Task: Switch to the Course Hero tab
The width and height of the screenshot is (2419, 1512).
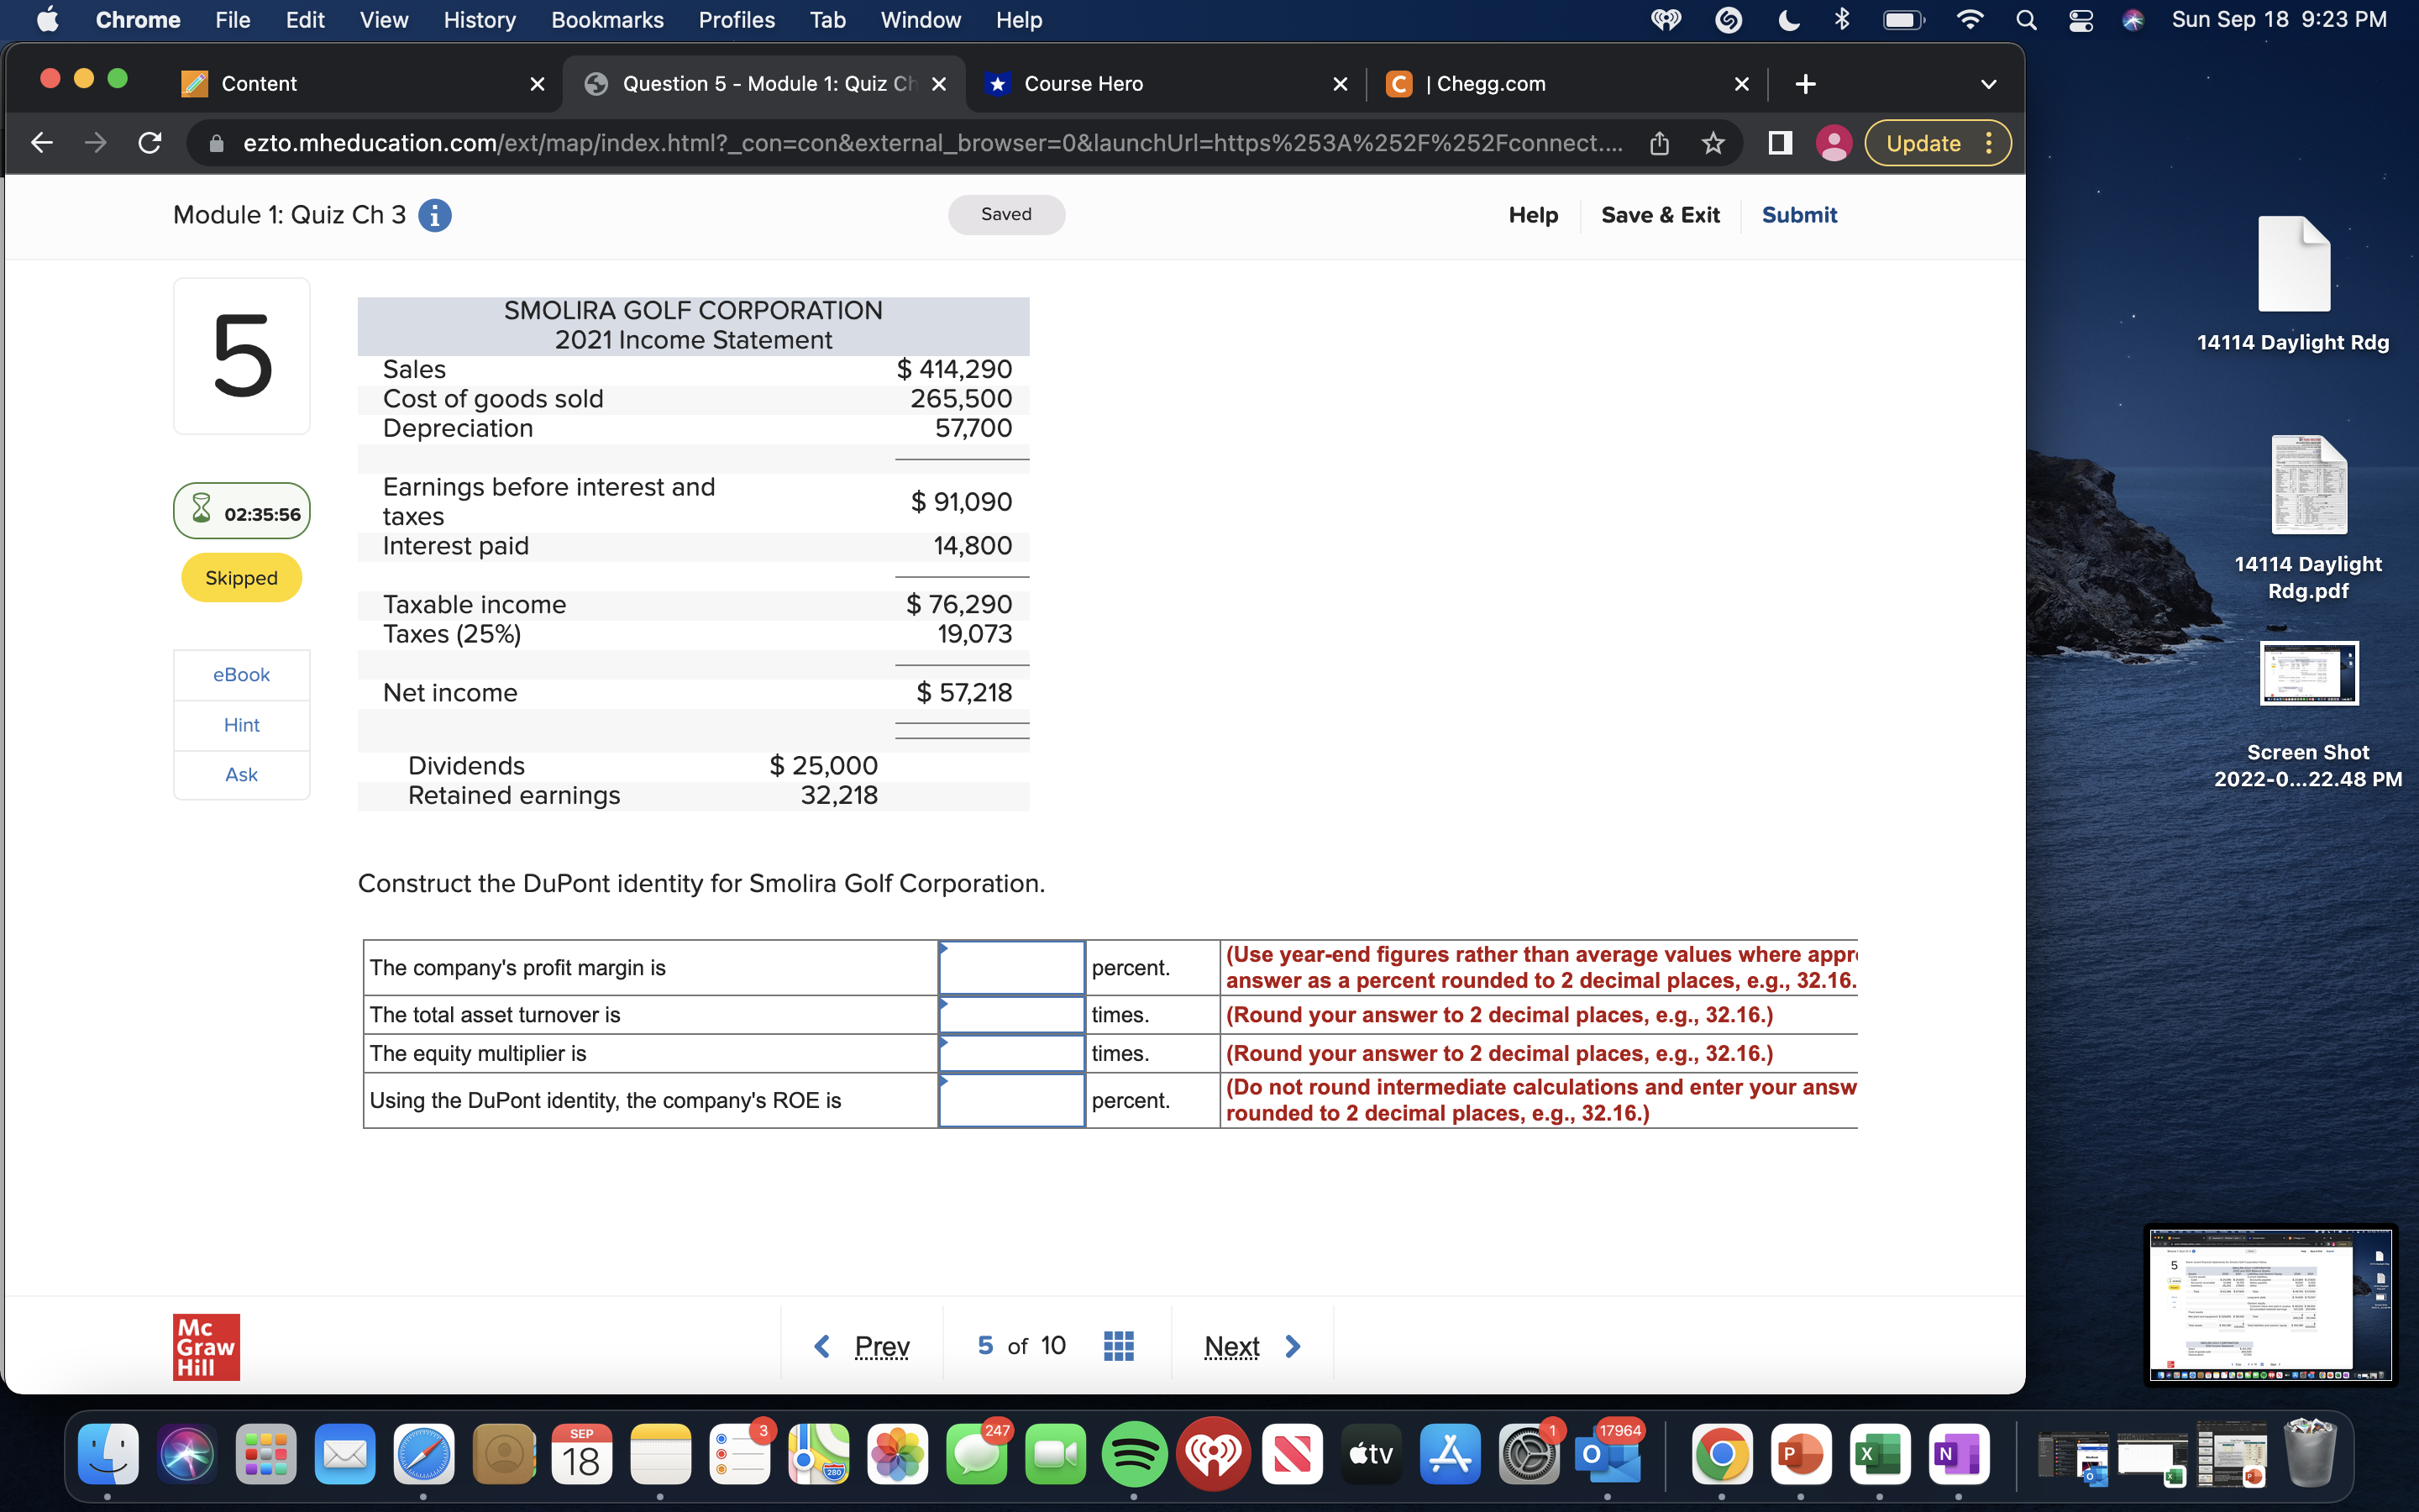Action: 1084,84
